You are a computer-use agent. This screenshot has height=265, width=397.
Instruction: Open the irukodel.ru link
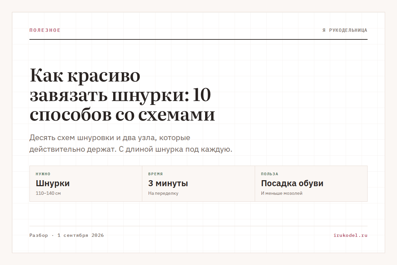351,236
